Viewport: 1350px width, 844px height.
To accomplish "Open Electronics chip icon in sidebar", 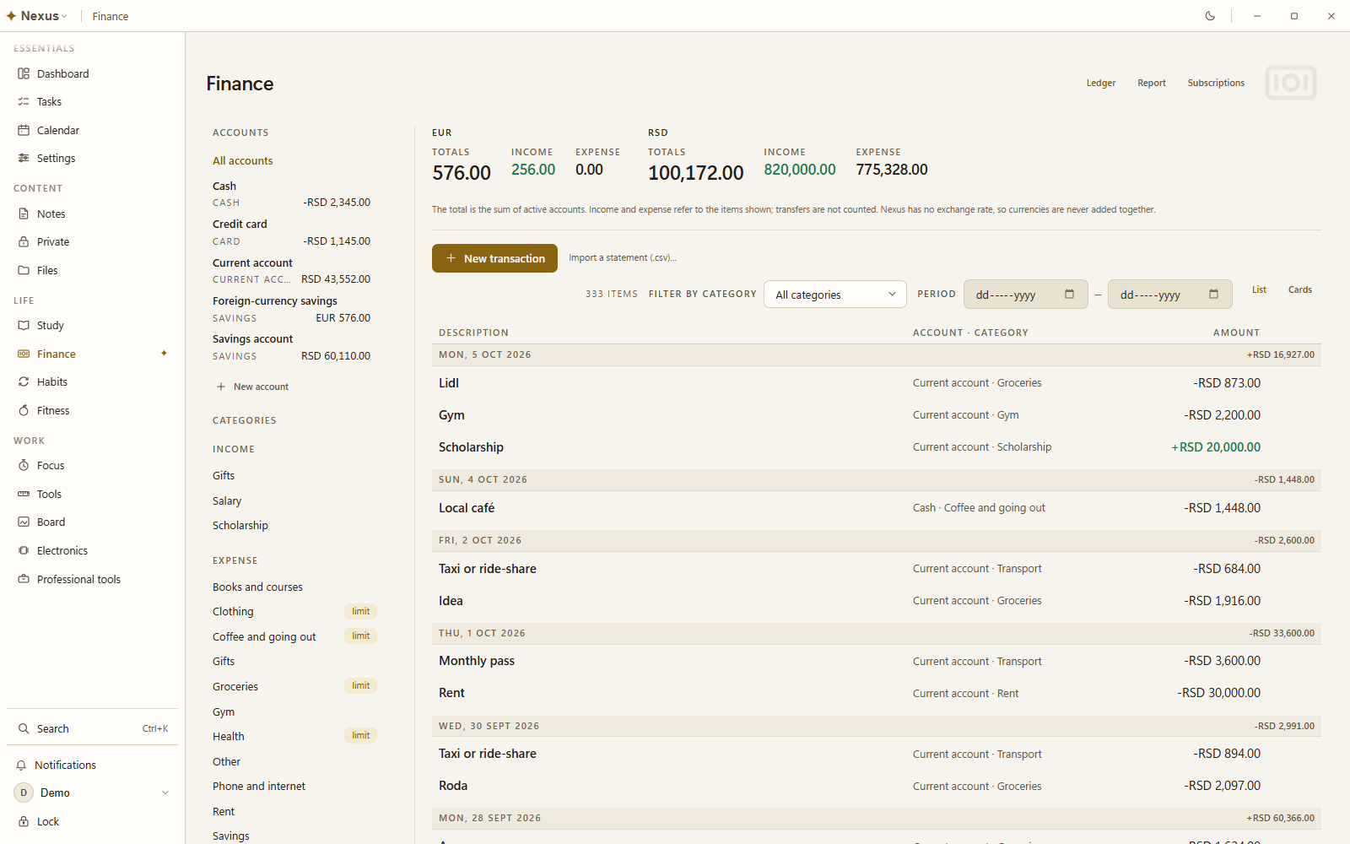I will pyautogui.click(x=24, y=550).
